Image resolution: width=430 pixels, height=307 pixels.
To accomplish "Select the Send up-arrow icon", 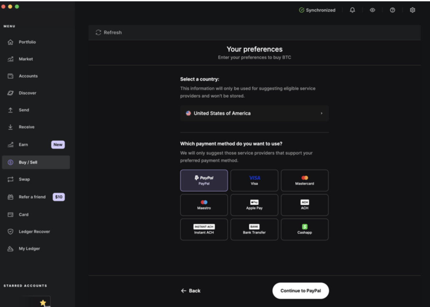I will coord(11,110).
